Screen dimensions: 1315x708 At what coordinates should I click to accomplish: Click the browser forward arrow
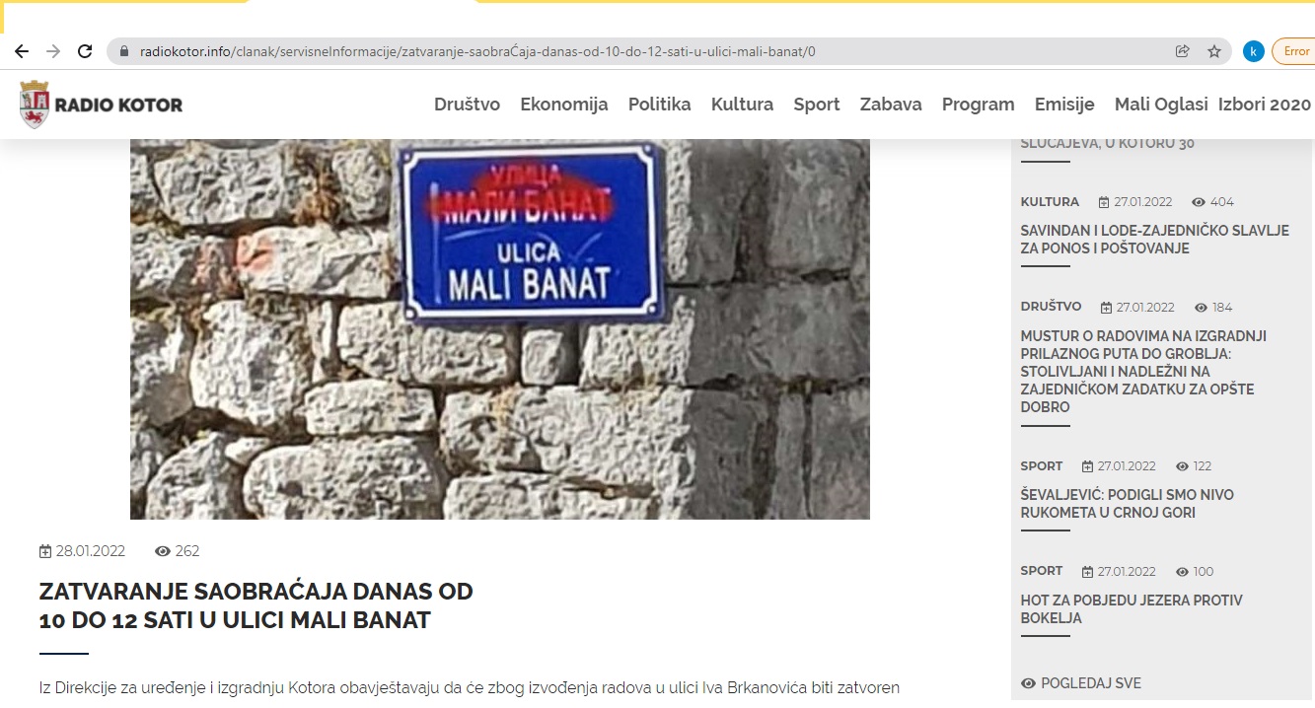tap(53, 51)
